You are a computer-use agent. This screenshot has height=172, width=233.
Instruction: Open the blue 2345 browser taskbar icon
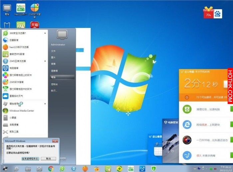tap(74, 169)
